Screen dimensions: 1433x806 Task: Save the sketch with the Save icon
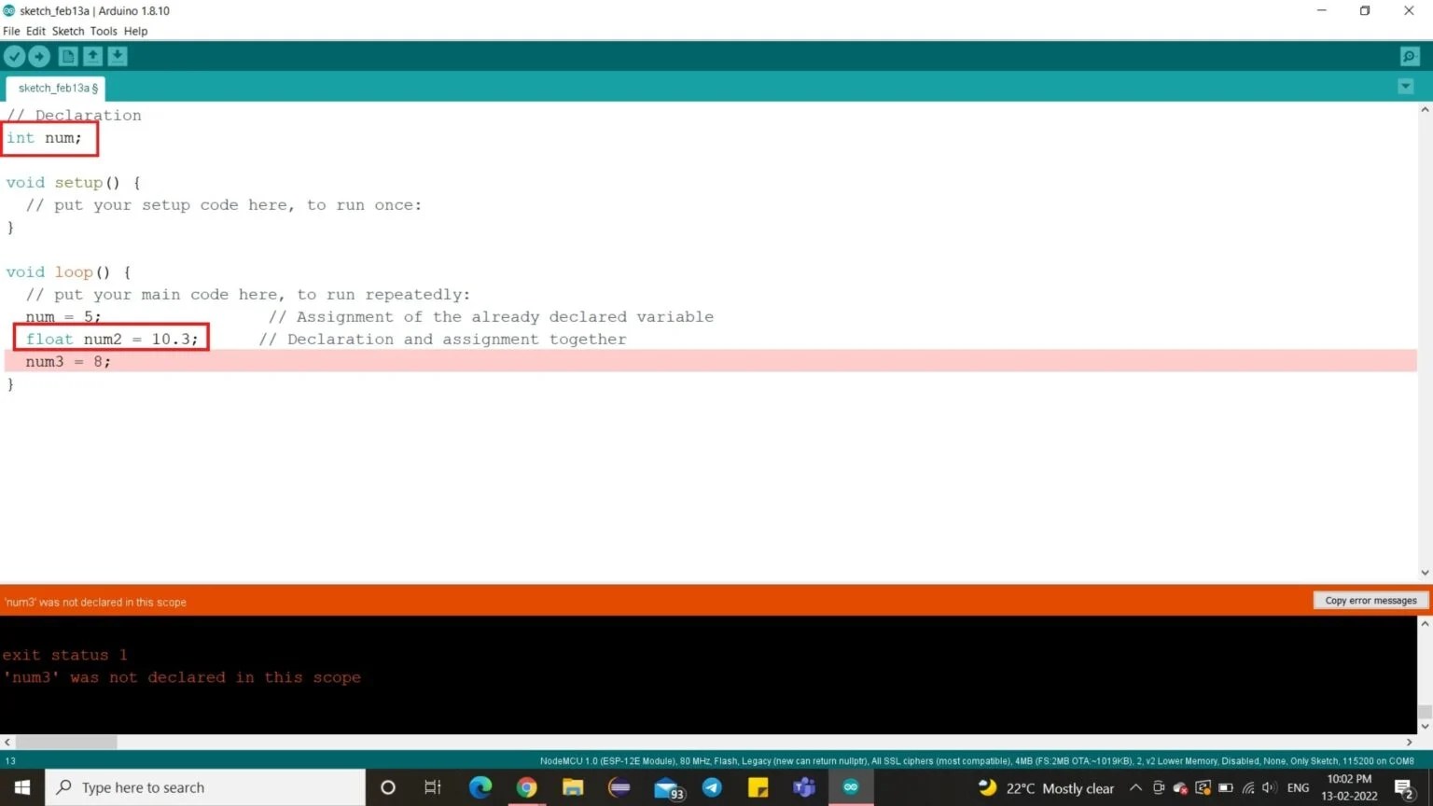[117, 56]
